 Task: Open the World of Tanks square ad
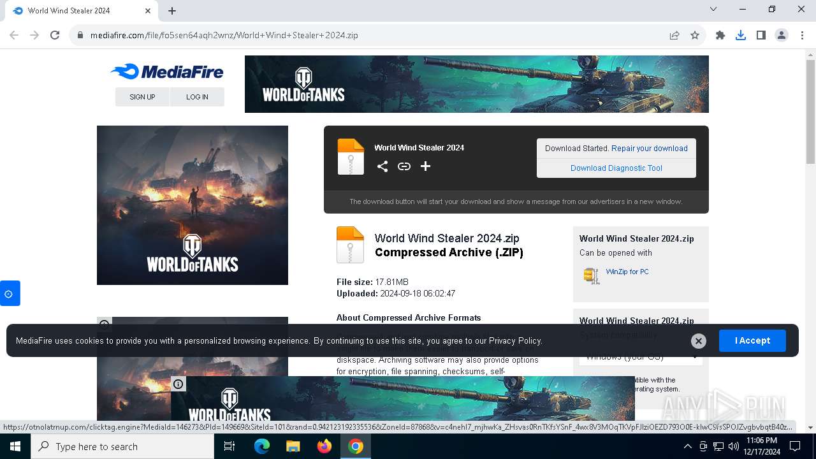(x=193, y=205)
